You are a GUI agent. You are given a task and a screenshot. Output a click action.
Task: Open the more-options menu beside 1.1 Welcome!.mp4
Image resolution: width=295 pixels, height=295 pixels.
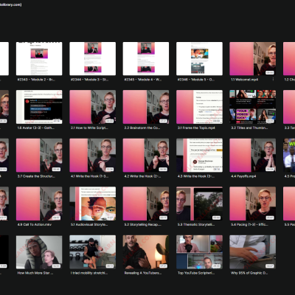[273, 80]
